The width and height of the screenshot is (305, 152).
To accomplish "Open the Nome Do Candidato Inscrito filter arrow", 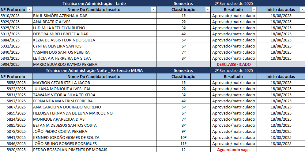I will [153, 9].
